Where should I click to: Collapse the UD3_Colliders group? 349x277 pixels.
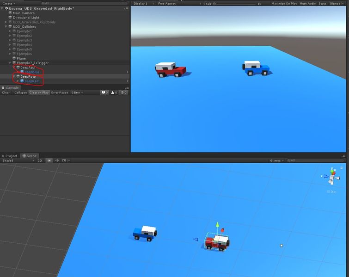[6, 26]
